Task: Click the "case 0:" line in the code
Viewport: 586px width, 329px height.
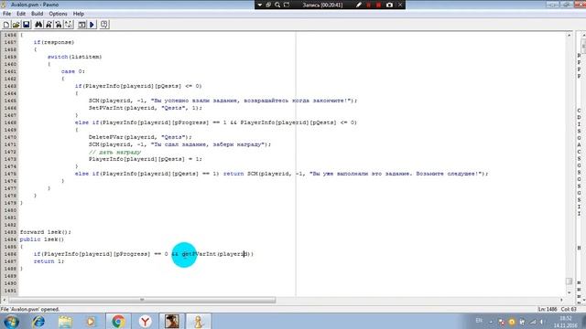Action: coord(73,71)
